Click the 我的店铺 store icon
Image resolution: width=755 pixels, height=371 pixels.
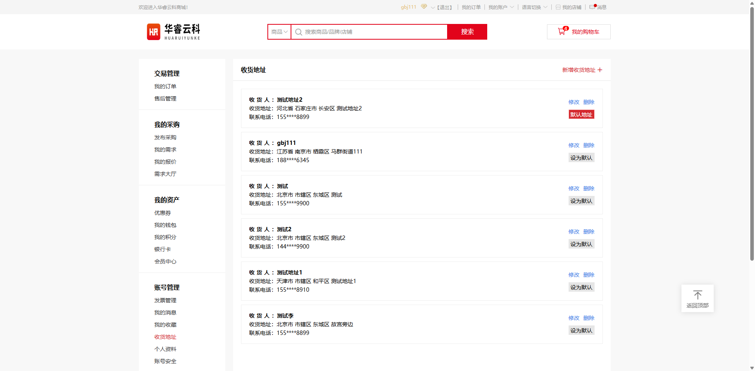pos(558,7)
